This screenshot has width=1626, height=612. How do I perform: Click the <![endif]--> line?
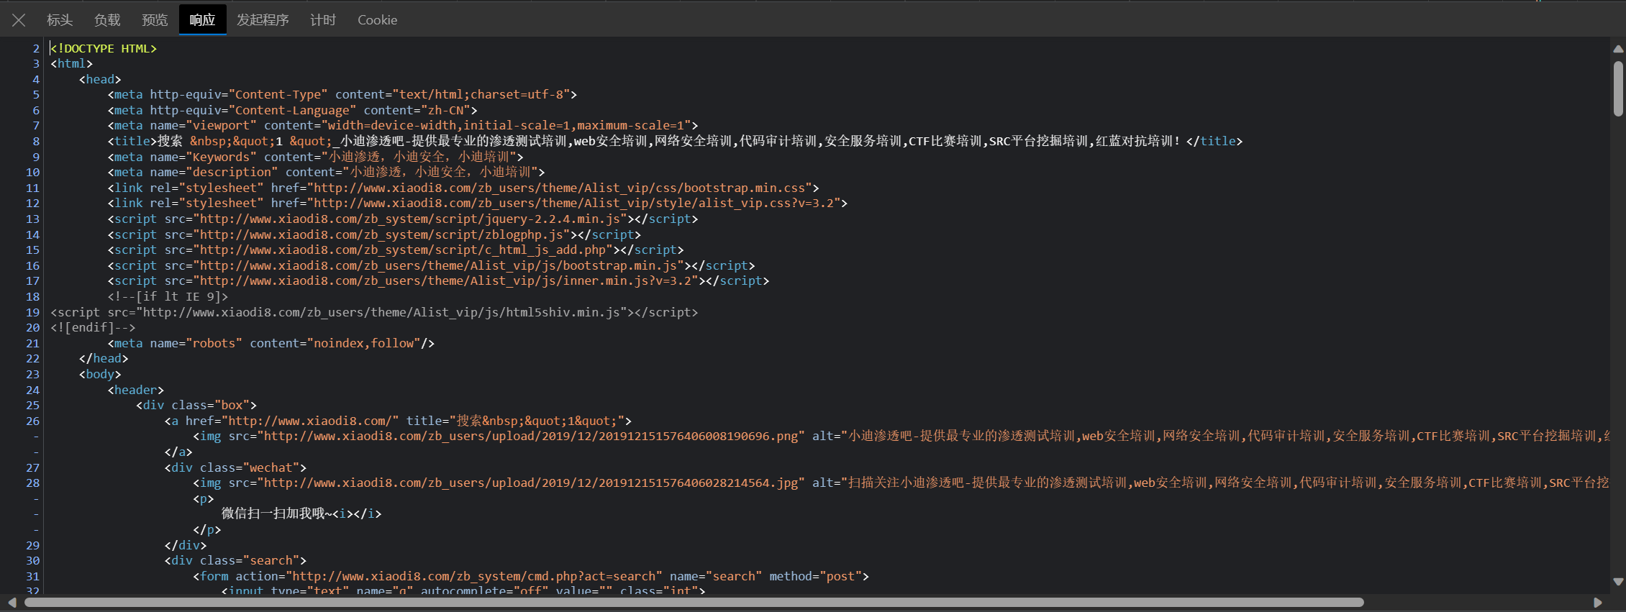tap(93, 327)
